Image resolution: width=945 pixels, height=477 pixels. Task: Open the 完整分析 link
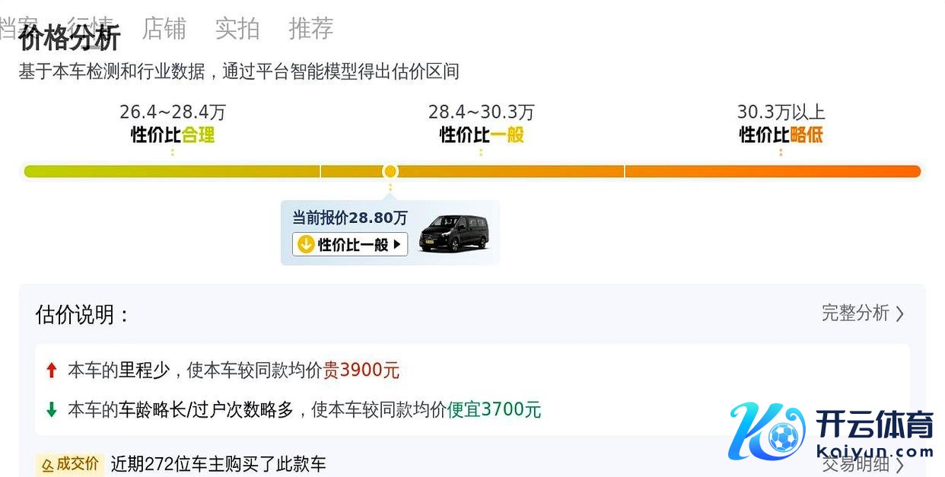pyautogui.click(x=855, y=313)
